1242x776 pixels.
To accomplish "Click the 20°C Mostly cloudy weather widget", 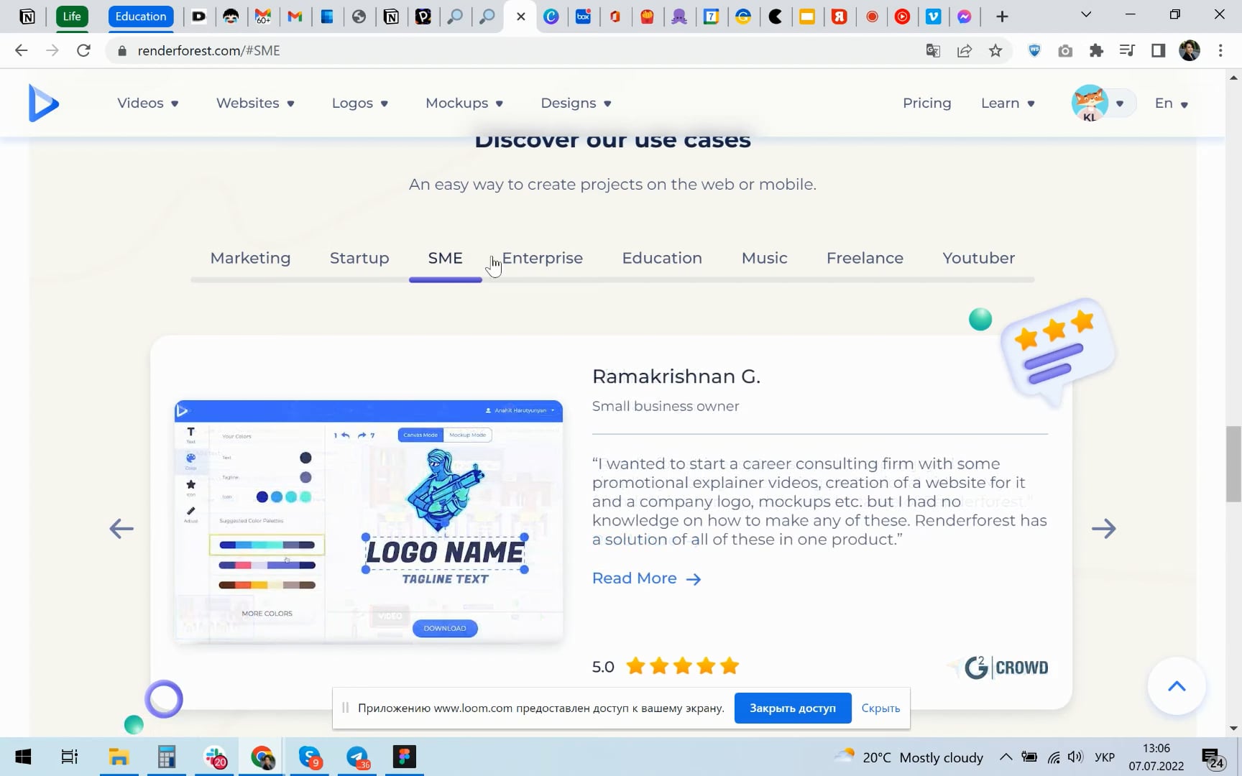I will pyautogui.click(x=908, y=757).
